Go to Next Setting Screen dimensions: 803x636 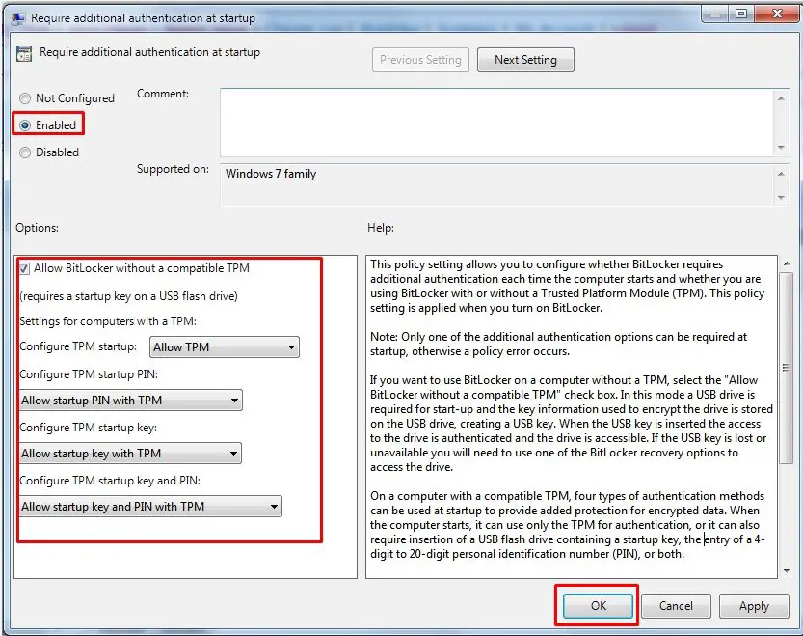click(x=525, y=60)
